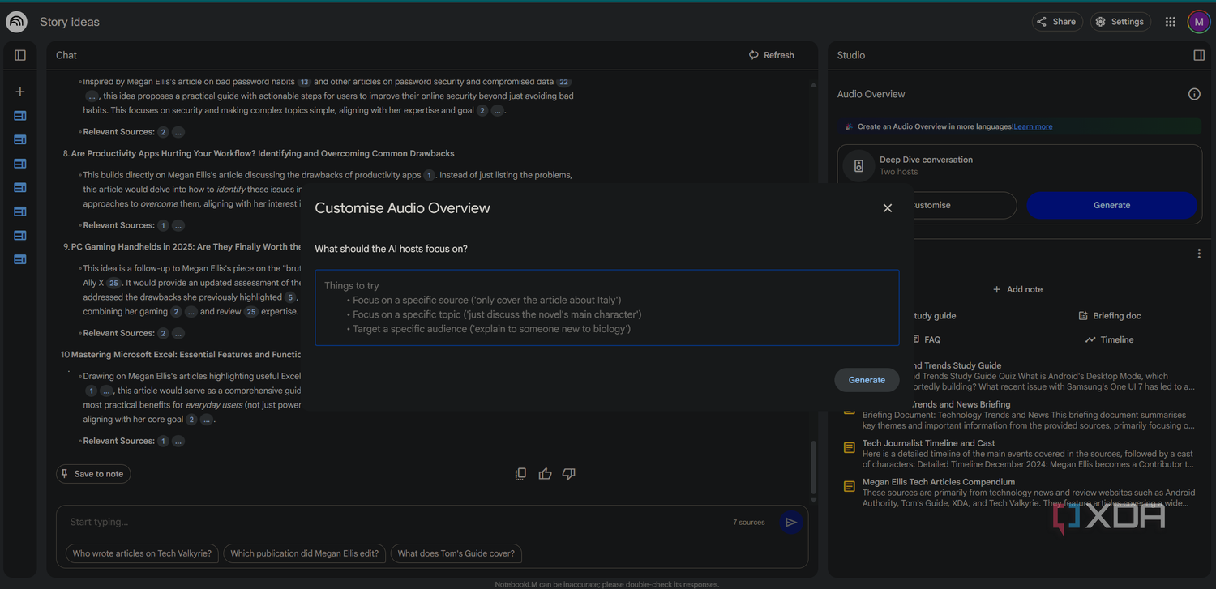The height and width of the screenshot is (589, 1216).
Task: Collapse the Studio panel icon
Action: (x=1199, y=55)
